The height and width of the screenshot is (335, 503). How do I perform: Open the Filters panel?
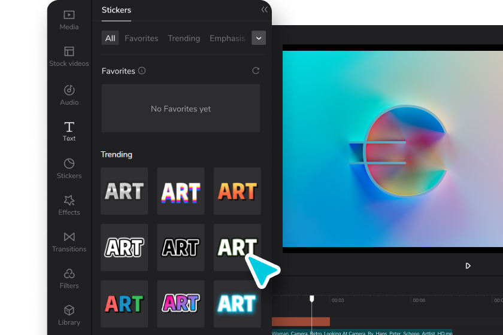point(69,279)
